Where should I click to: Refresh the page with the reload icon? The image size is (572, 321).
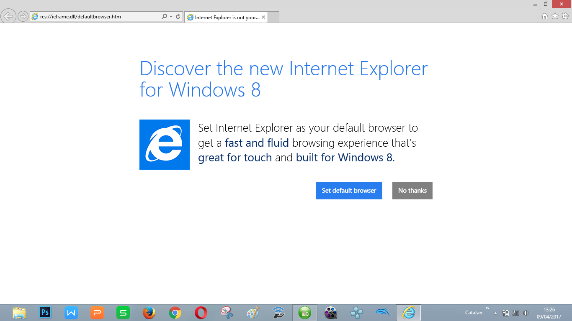178,17
